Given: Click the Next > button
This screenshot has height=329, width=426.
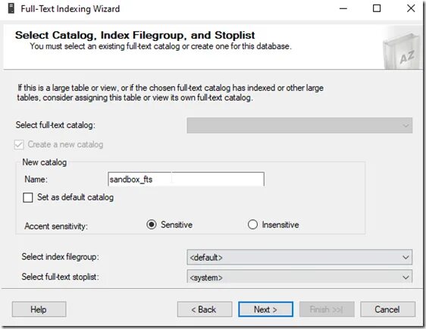Looking at the screenshot, I should [266, 309].
